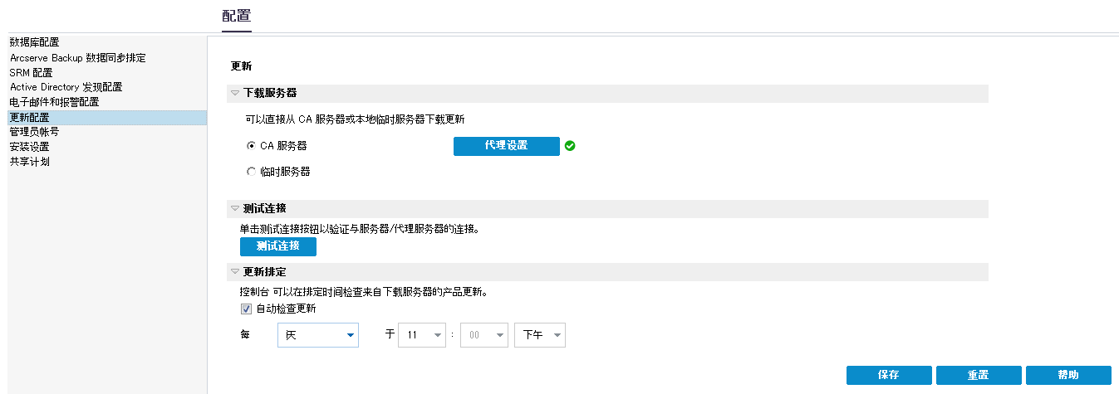Click the green proxy status check icon
The height and width of the screenshot is (394, 1119).
(x=570, y=146)
